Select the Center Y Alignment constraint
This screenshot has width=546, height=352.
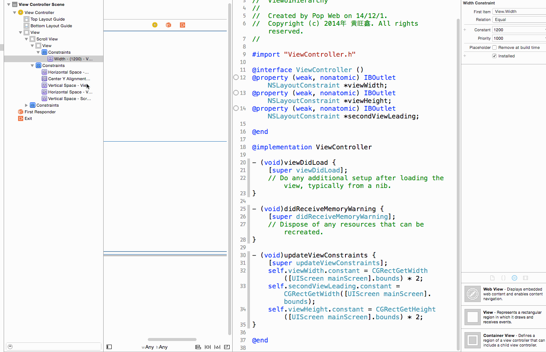(x=69, y=79)
